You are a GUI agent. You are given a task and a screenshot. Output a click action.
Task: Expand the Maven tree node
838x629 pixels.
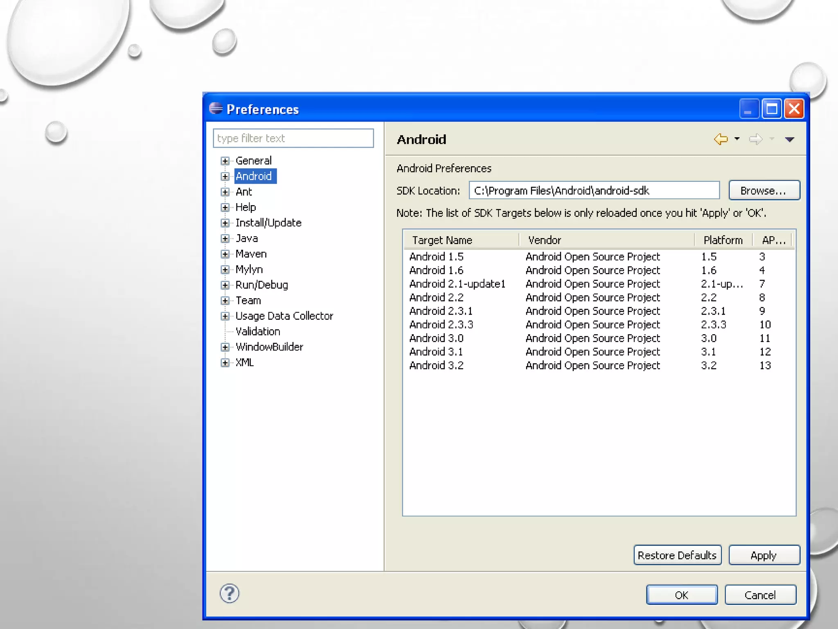pos(225,254)
